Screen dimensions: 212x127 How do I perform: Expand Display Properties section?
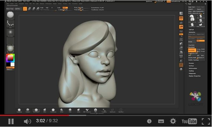coord(194,76)
